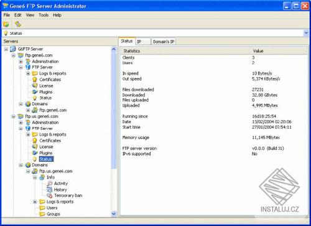The height and width of the screenshot is (226, 311).
Task: Open the address bar dropdown arrow
Action: pyautogui.click(x=306, y=33)
